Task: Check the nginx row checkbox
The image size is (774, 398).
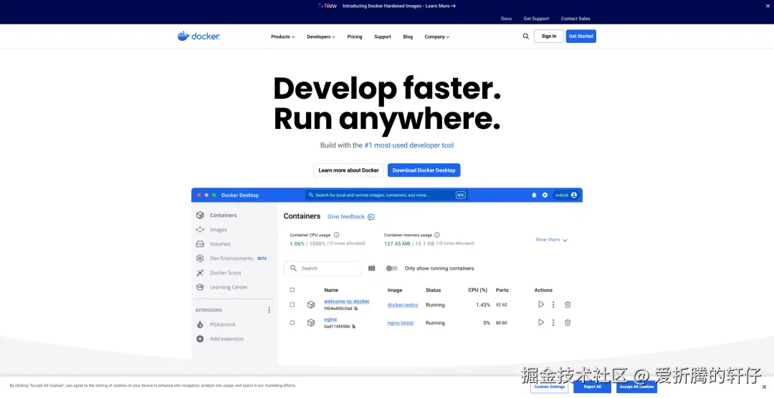Action: [292, 323]
